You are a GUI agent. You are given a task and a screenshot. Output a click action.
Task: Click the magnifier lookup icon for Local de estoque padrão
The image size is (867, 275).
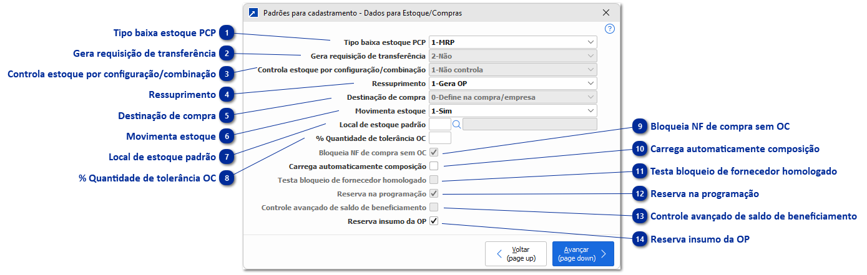(x=456, y=124)
